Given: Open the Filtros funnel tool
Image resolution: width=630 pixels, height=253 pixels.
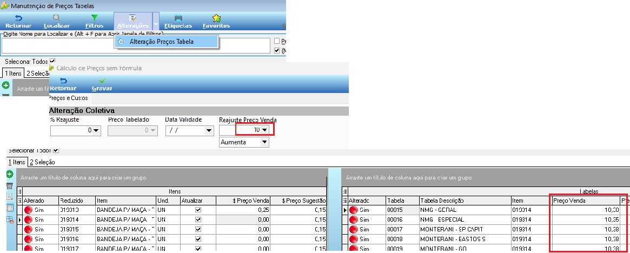Looking at the screenshot, I should [95, 22].
